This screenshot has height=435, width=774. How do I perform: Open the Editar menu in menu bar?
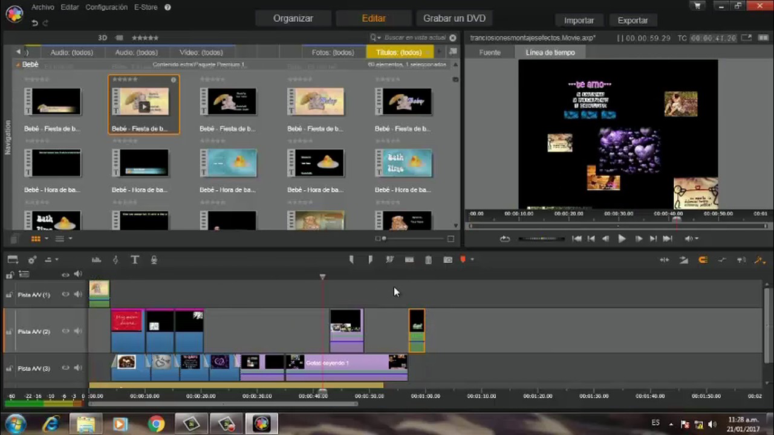pyautogui.click(x=70, y=7)
